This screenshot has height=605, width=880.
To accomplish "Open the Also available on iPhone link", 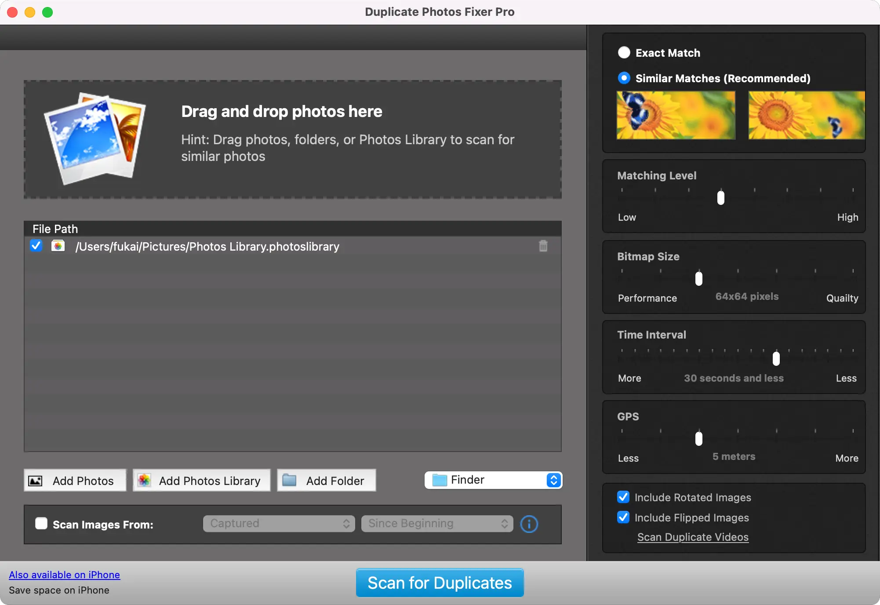I will pos(64,575).
